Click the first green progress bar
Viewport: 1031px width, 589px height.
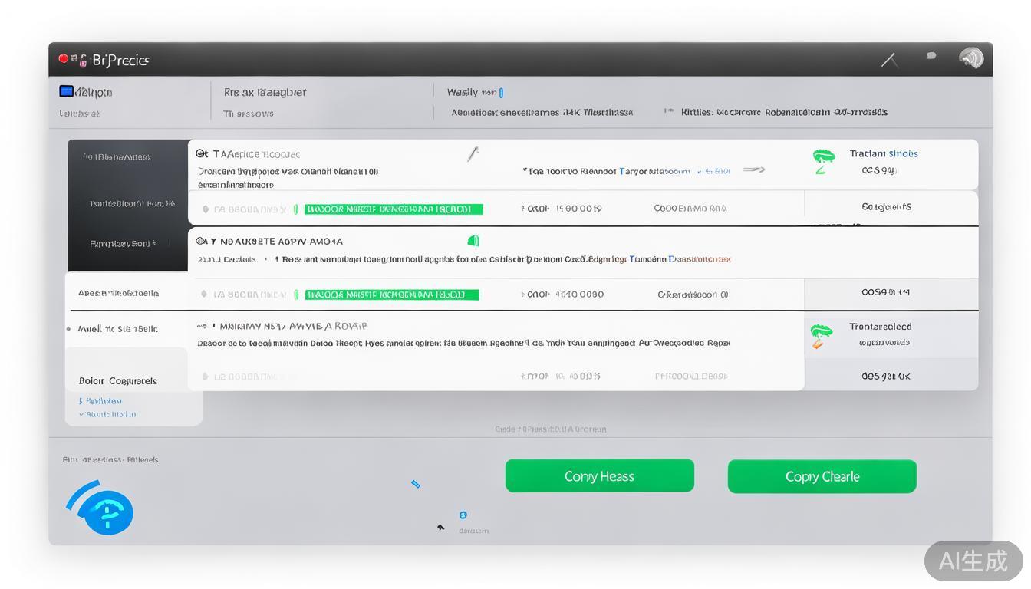pyautogui.click(x=394, y=209)
